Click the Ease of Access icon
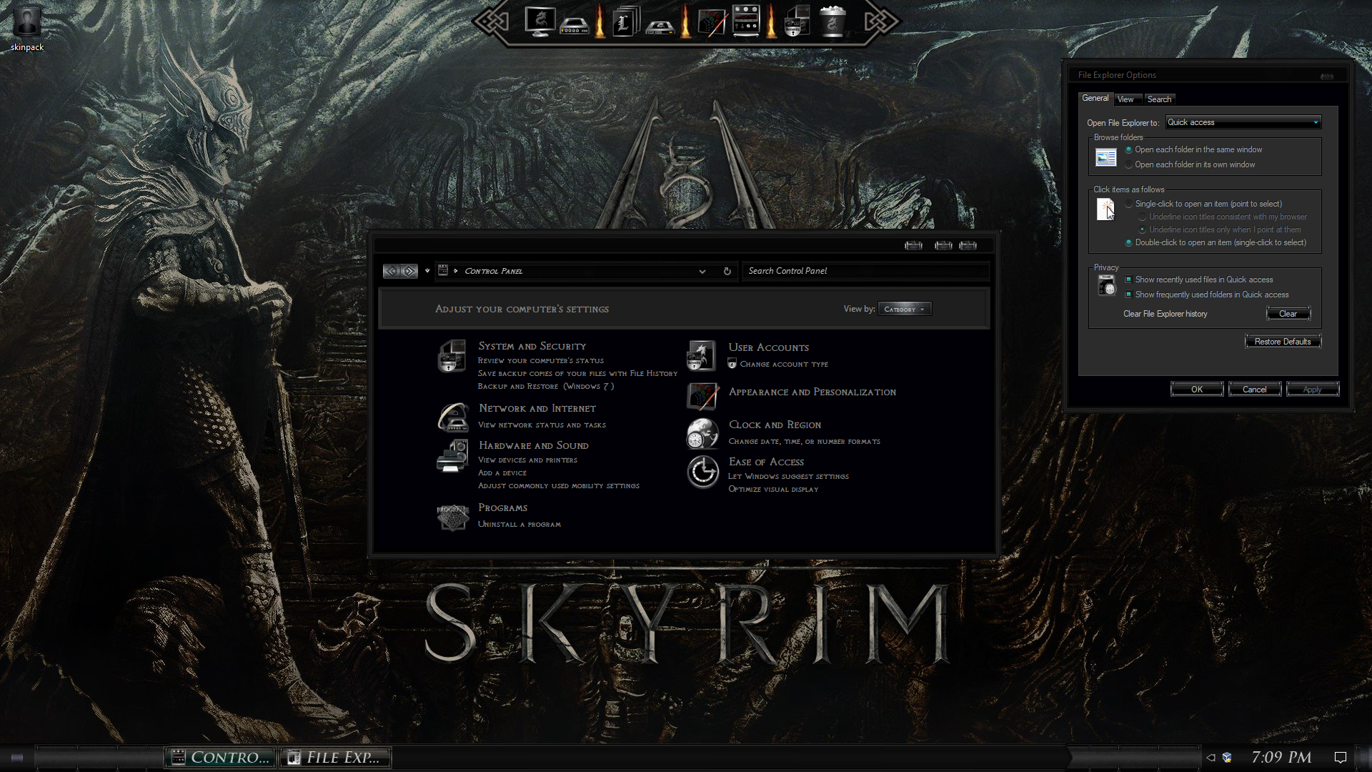 [702, 472]
